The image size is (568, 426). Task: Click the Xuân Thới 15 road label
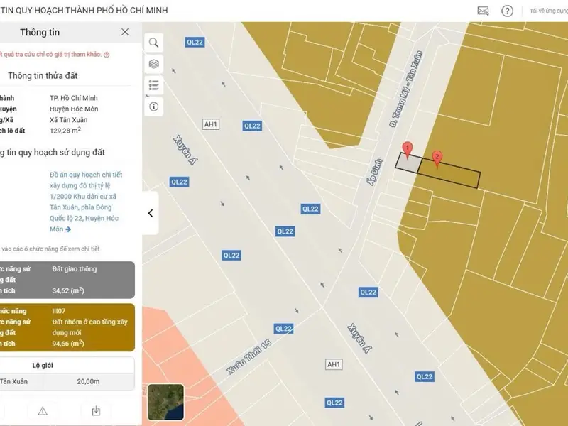tap(249, 356)
